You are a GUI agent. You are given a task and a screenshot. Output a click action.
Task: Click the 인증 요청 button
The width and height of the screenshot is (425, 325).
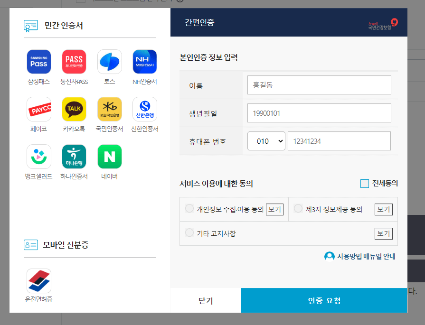tap(324, 300)
